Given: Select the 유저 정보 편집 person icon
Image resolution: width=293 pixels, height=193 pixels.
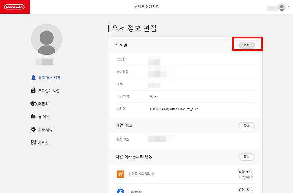Looking at the screenshot, I should click(33, 78).
